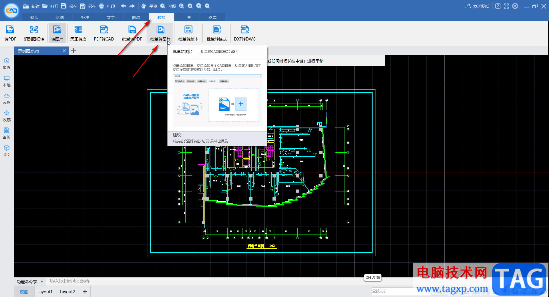Click the 识别图框转 tool

coord(34,33)
